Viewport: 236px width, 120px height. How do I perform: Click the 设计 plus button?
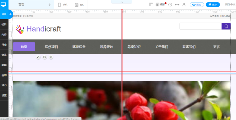(x=11, y=14)
